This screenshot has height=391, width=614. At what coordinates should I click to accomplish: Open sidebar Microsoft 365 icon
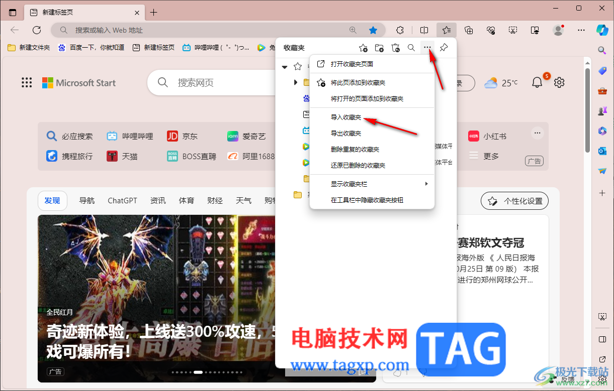pos(602,131)
